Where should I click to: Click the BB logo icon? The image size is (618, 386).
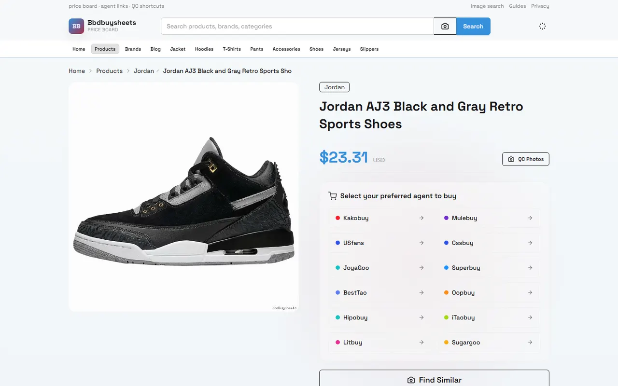(76, 26)
